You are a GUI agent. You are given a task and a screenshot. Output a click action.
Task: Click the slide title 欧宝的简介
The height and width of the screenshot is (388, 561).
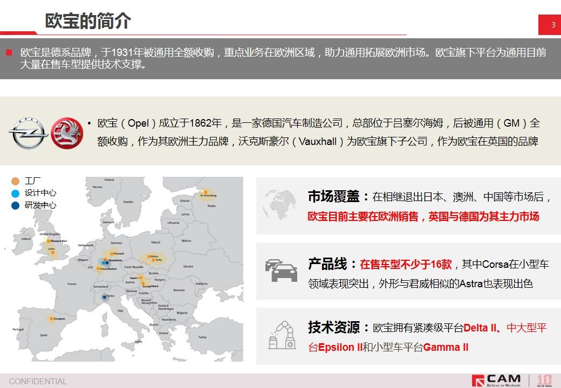(x=88, y=20)
